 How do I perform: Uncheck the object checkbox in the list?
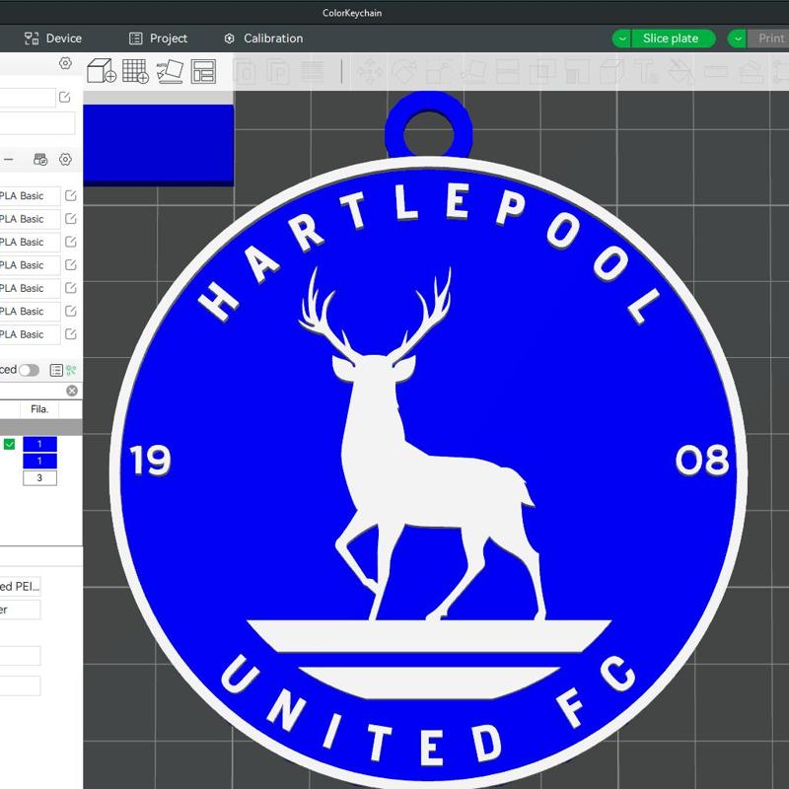tap(11, 443)
